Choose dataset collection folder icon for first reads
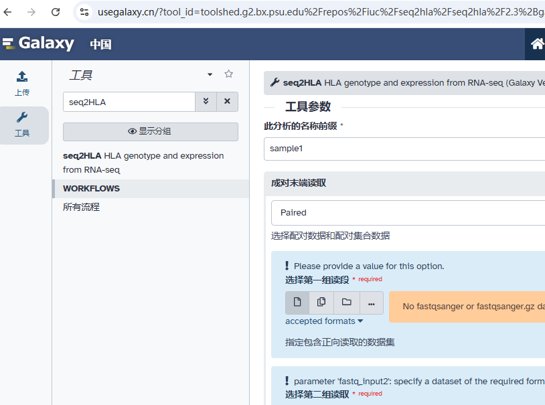Screen dimensions: 545x405 [347, 303]
